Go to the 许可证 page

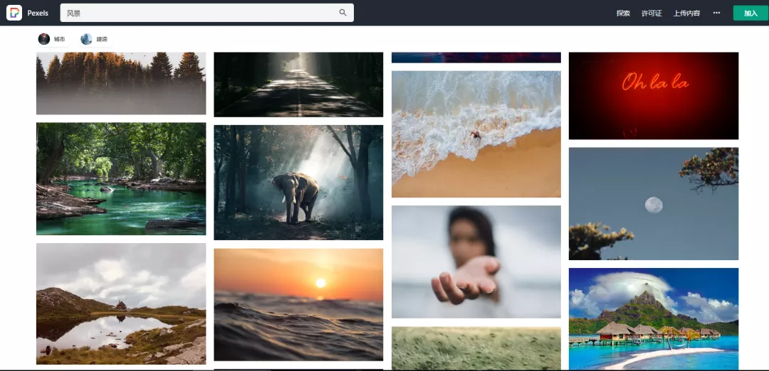click(x=652, y=13)
